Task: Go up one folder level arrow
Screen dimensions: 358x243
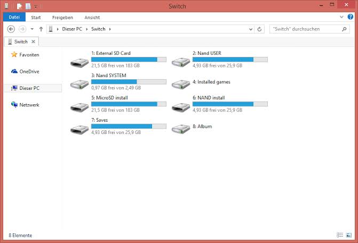Action: [x=41, y=29]
